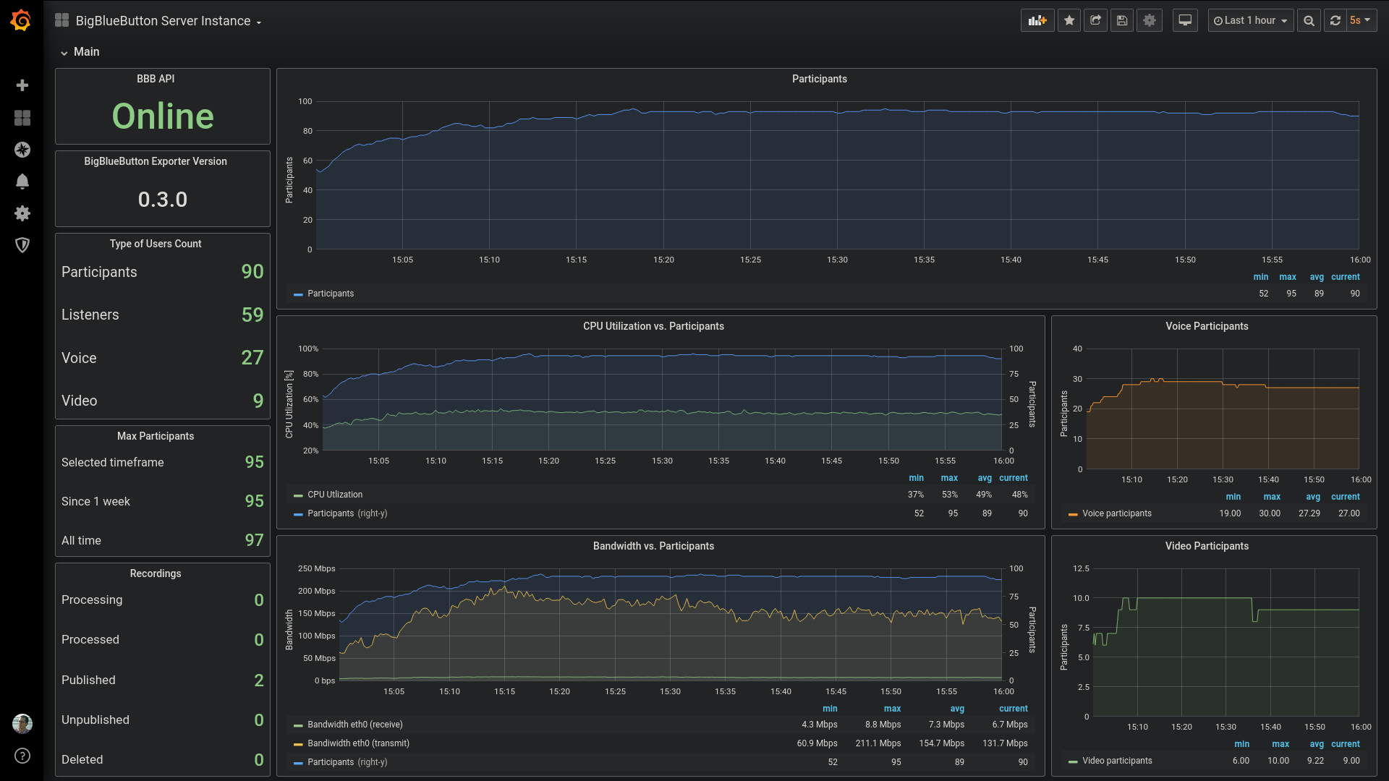
Task: Open the Help question mark icon
Action: [22, 756]
